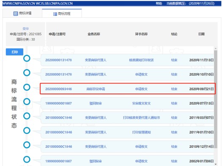This screenshot has height=166, width=223.
Task: Open the 商标详情 tab
Action: click(22, 14)
